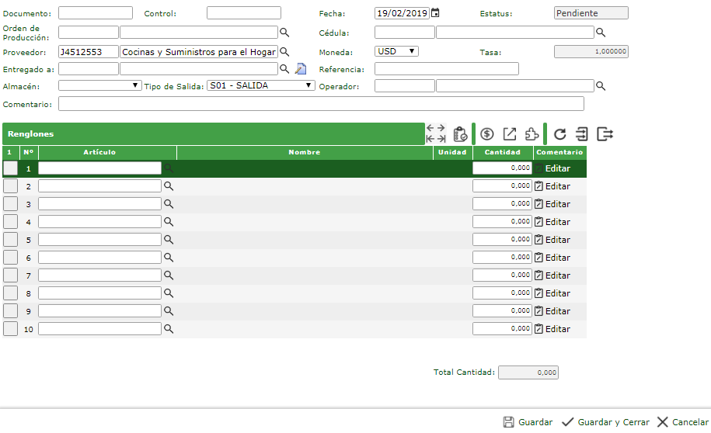
Task: Open the Moneda USD dropdown
Action: pos(396,51)
